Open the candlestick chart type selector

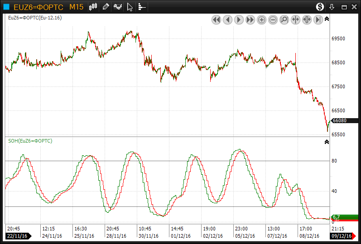pyautogui.click(x=93, y=7)
